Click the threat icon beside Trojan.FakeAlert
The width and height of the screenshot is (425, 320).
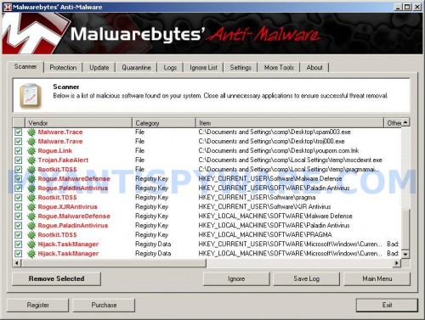(x=31, y=160)
